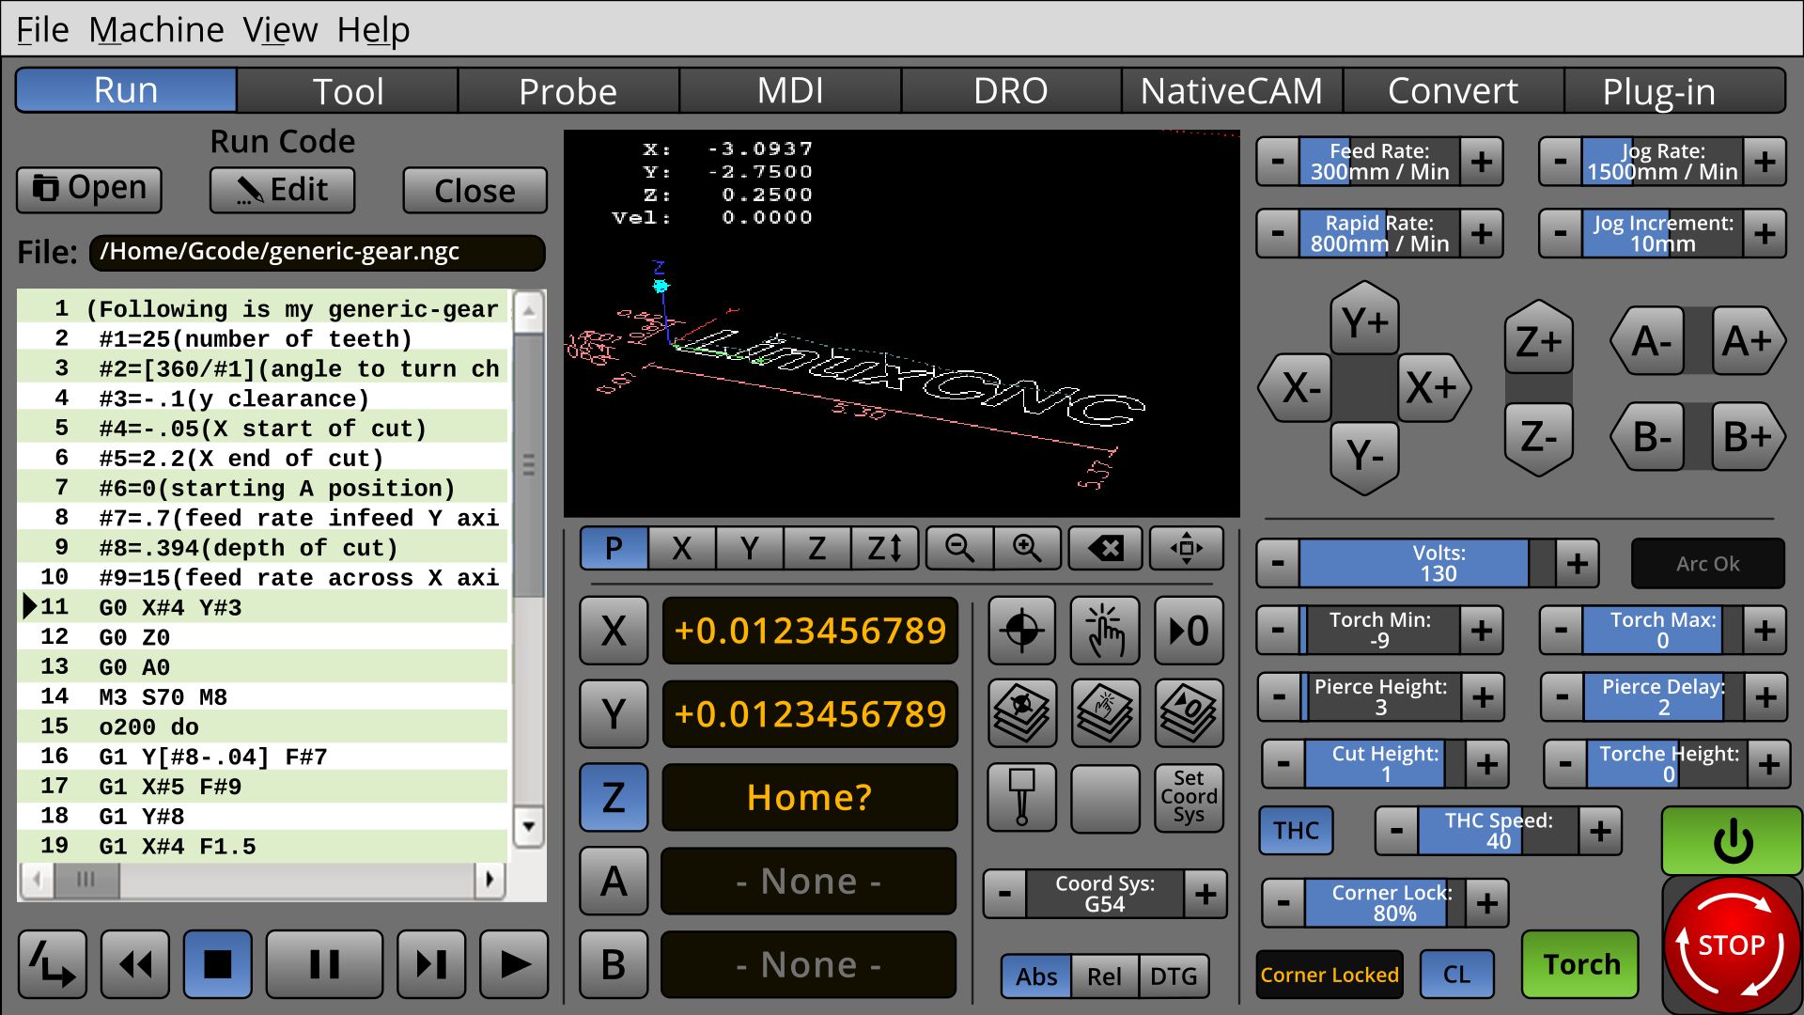Click the crosshair home-axis icon

1022,631
